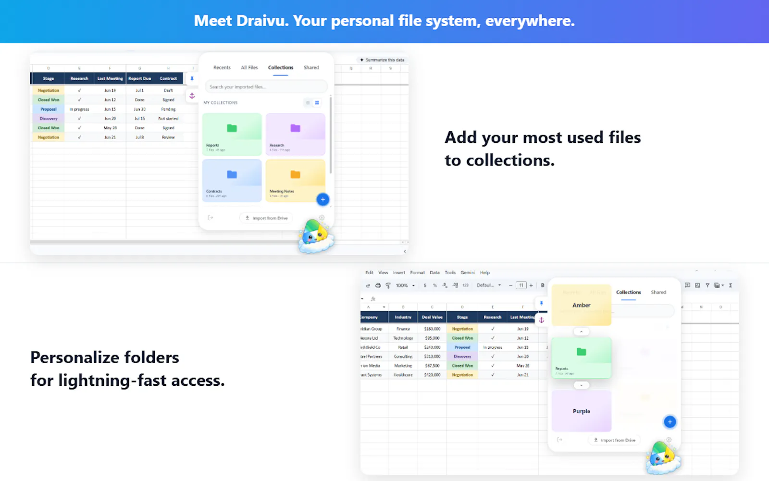Click the anchor icon in the top screenshot
Screen dimensions: 769x481
(192, 96)
